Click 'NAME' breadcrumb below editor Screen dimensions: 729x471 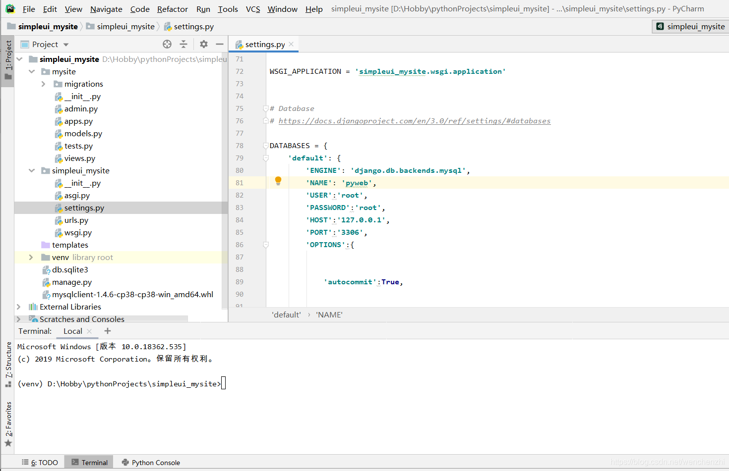coord(329,314)
